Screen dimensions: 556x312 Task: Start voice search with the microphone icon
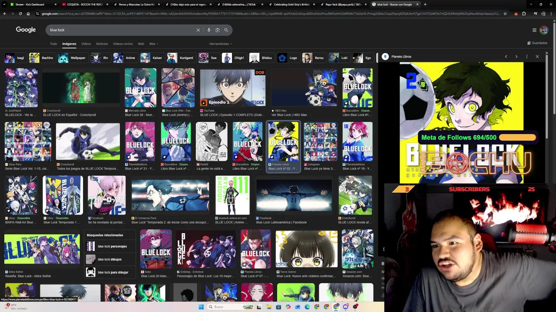click(x=209, y=30)
